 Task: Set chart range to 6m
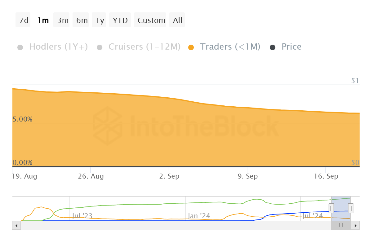click(82, 20)
